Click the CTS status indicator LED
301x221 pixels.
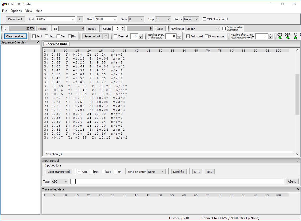coord(280,38)
